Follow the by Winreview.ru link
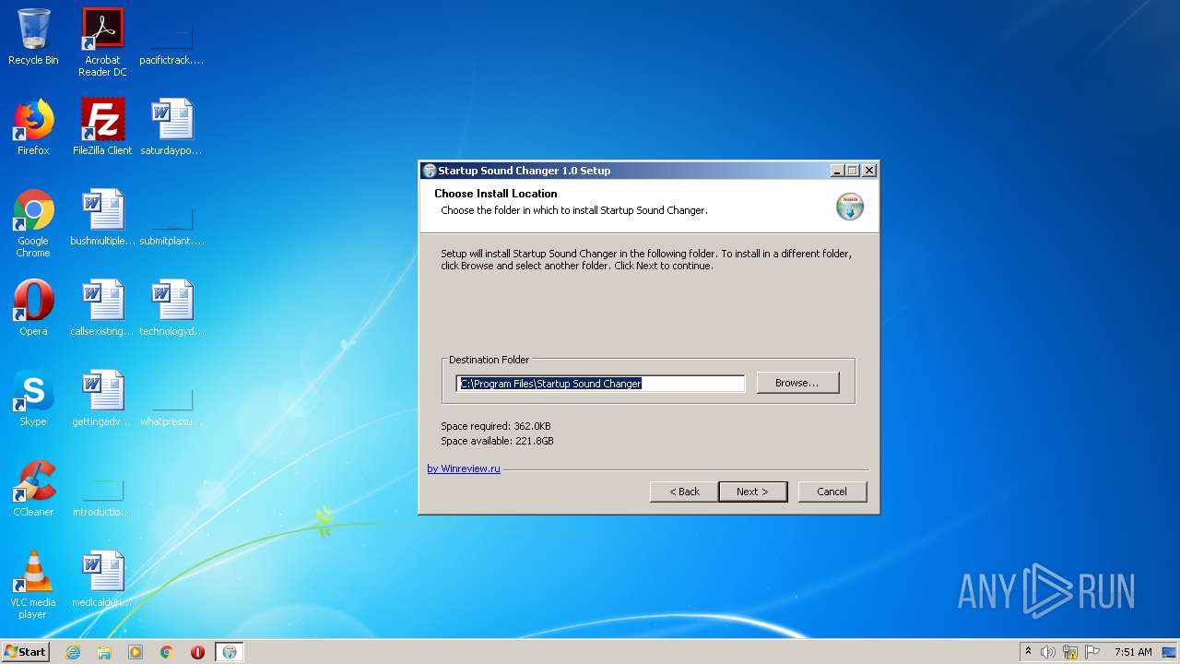The width and height of the screenshot is (1180, 664). 464,468
